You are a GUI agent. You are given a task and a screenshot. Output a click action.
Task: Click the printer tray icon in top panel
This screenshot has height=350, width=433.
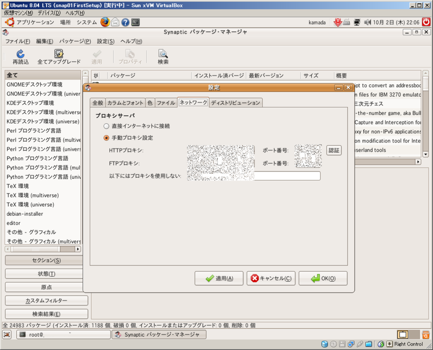point(347,22)
